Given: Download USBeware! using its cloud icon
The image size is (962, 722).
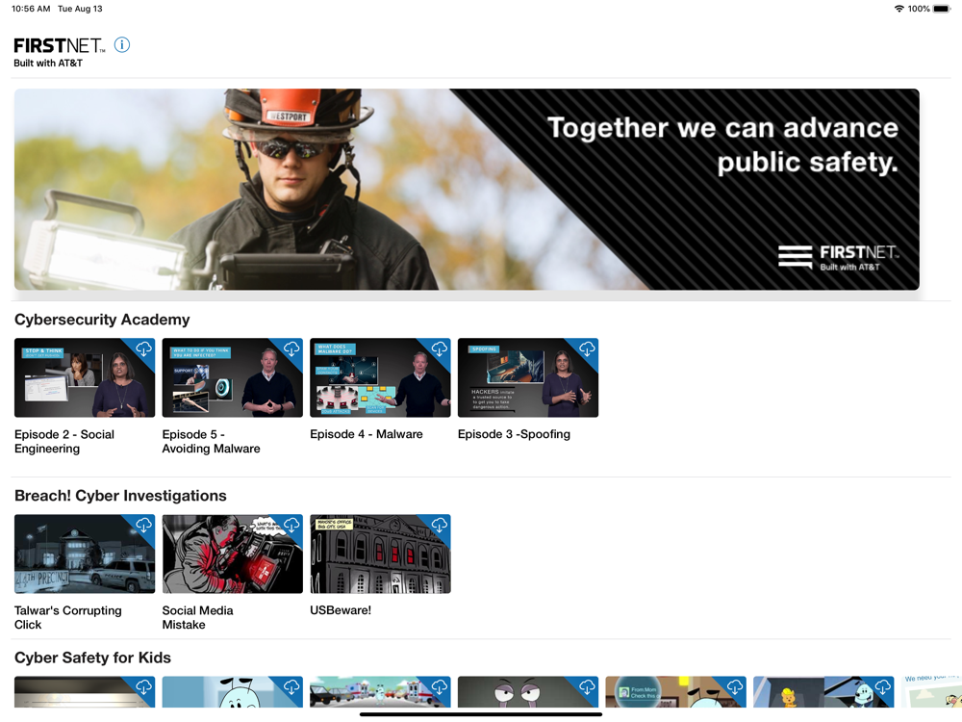Looking at the screenshot, I should (x=440, y=526).
